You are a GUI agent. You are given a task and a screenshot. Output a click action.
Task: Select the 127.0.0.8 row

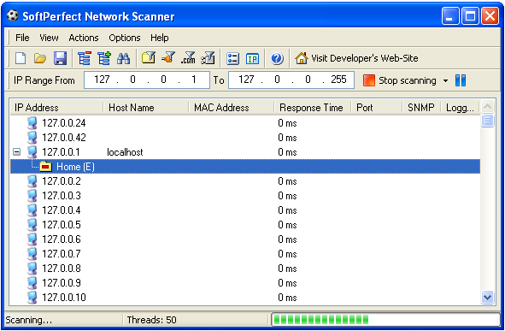tap(245, 269)
